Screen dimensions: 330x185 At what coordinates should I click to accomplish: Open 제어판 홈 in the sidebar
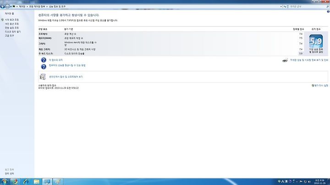pyautogui.click(x=10, y=13)
